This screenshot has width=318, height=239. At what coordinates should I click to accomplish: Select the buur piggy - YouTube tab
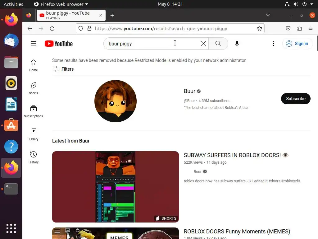click(71, 15)
